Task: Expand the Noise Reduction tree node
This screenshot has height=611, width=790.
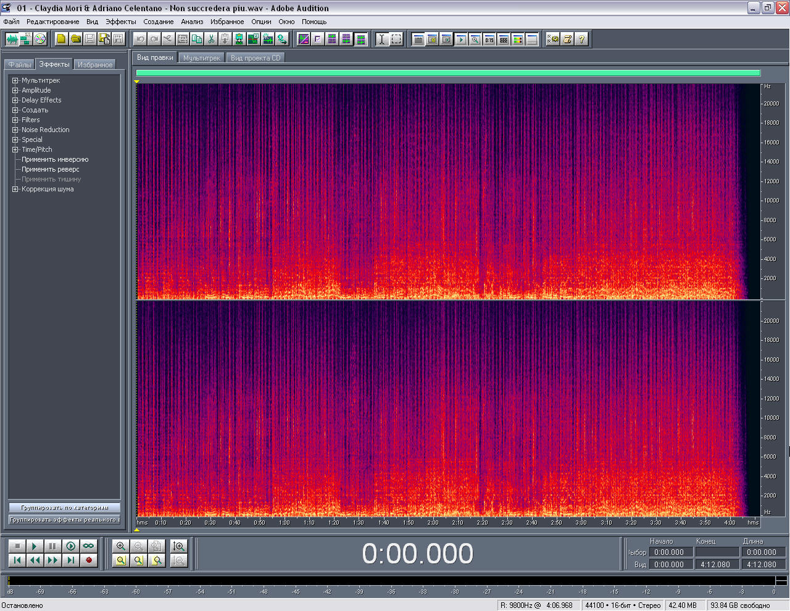Action: coord(15,130)
